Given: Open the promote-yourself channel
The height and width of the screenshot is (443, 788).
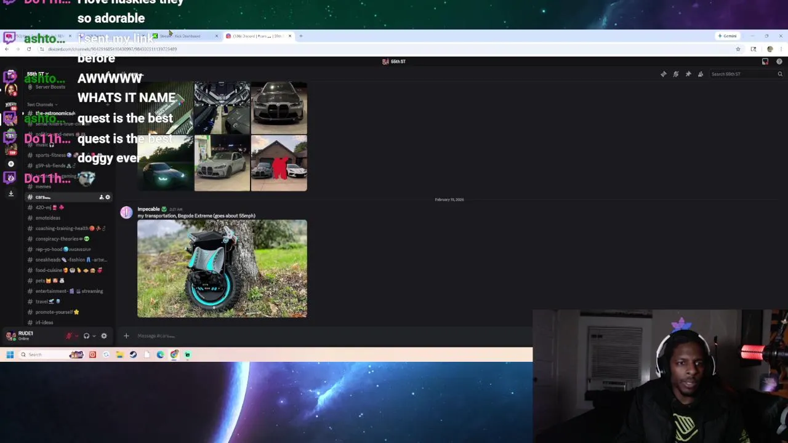Looking at the screenshot, I should click(x=68, y=312).
